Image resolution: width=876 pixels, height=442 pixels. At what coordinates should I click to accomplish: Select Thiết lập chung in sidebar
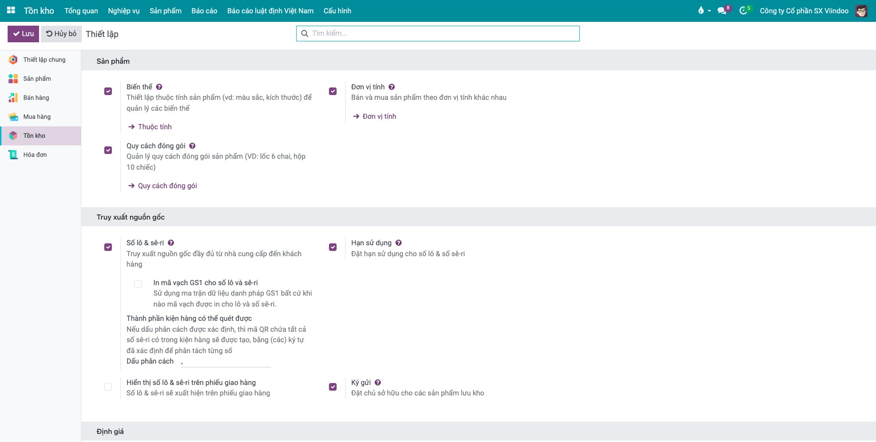tap(40, 60)
